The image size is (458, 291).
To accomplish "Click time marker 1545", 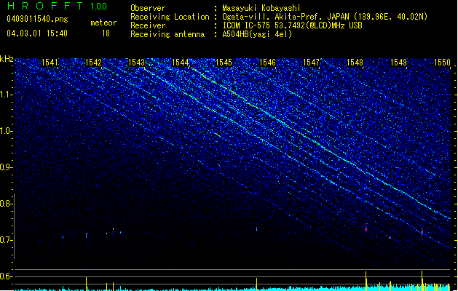I will click(x=224, y=63).
